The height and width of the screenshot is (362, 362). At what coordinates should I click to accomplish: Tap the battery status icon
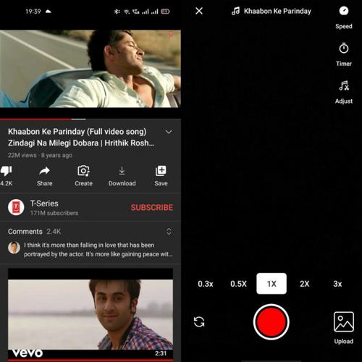(165, 12)
